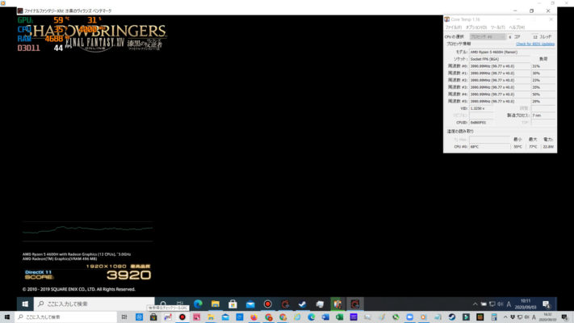The image size is (574, 323).
Task: Open Calculator on the bottom taskbar
Action: click(494, 317)
